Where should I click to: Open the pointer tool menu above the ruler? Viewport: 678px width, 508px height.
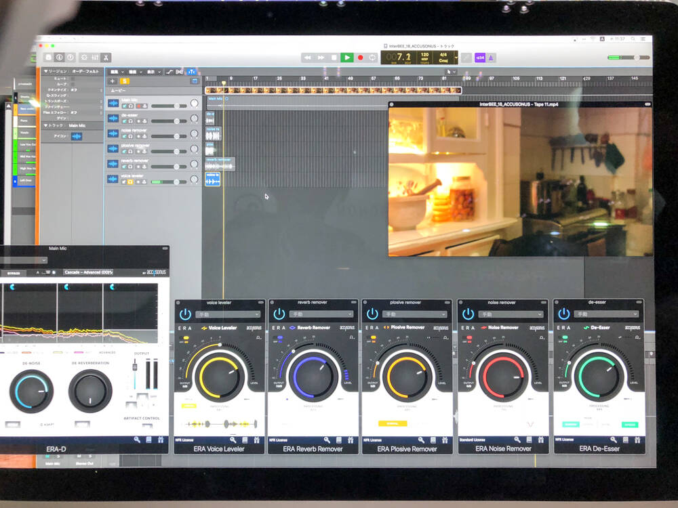coord(451,72)
